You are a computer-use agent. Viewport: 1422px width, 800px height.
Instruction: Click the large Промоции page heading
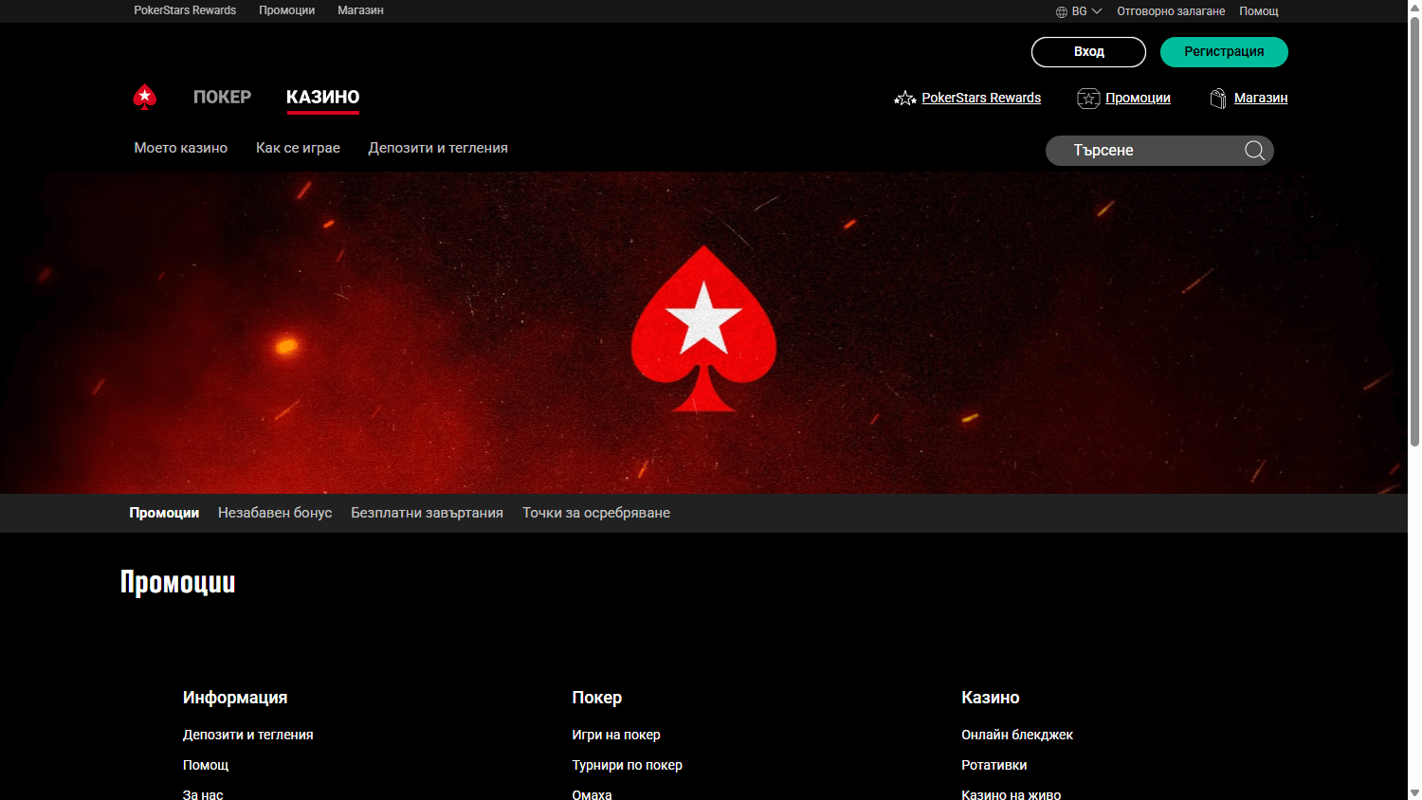point(177,582)
